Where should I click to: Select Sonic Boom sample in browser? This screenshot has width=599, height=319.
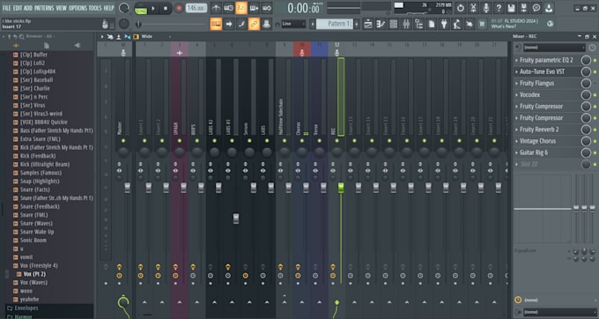tap(33, 241)
